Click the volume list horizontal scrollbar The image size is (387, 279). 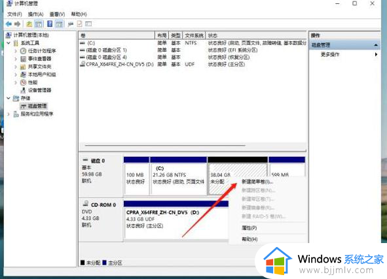point(165,145)
